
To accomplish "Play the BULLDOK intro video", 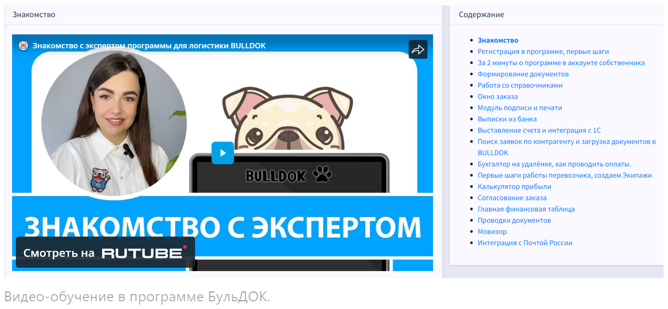I will (x=223, y=153).
